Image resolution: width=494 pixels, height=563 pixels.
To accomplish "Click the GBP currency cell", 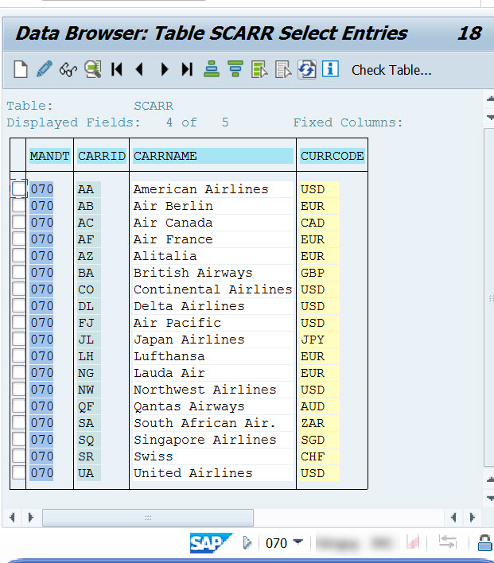I will 320,273.
